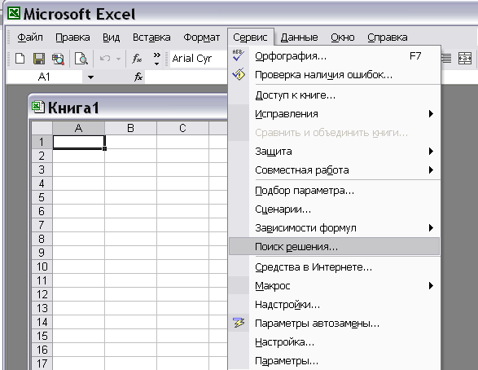Image resolution: width=478 pixels, height=370 pixels.
Task: Expand the Зависимости формул submenu
Action: (334, 228)
